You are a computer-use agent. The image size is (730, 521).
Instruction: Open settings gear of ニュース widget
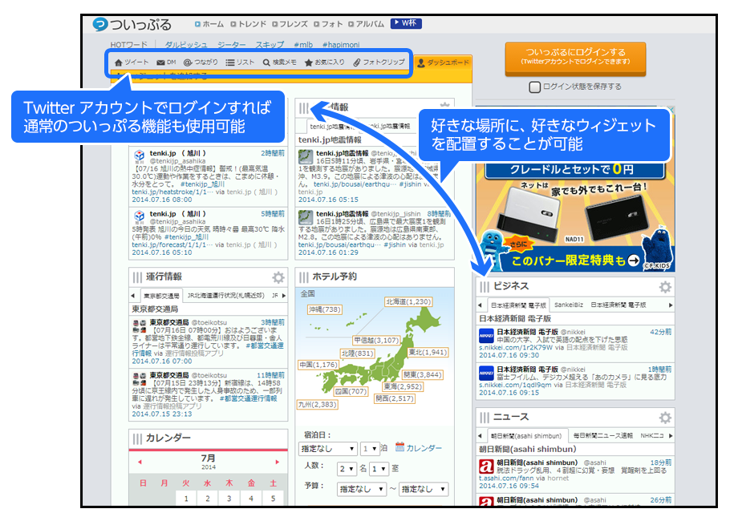[665, 418]
